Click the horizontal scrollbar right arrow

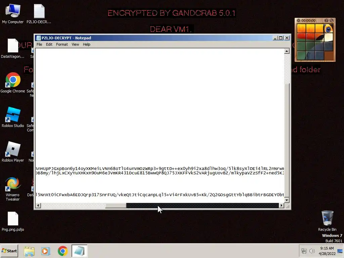click(x=281, y=206)
